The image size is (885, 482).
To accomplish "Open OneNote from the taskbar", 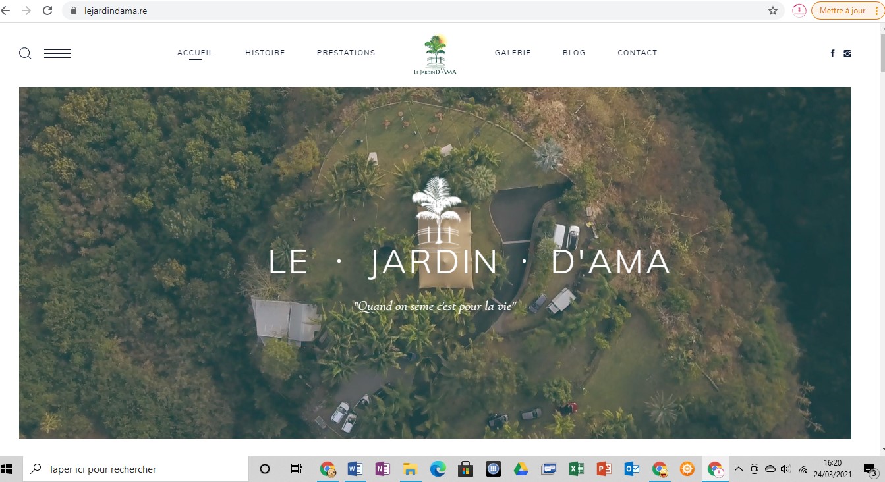I will coord(382,469).
